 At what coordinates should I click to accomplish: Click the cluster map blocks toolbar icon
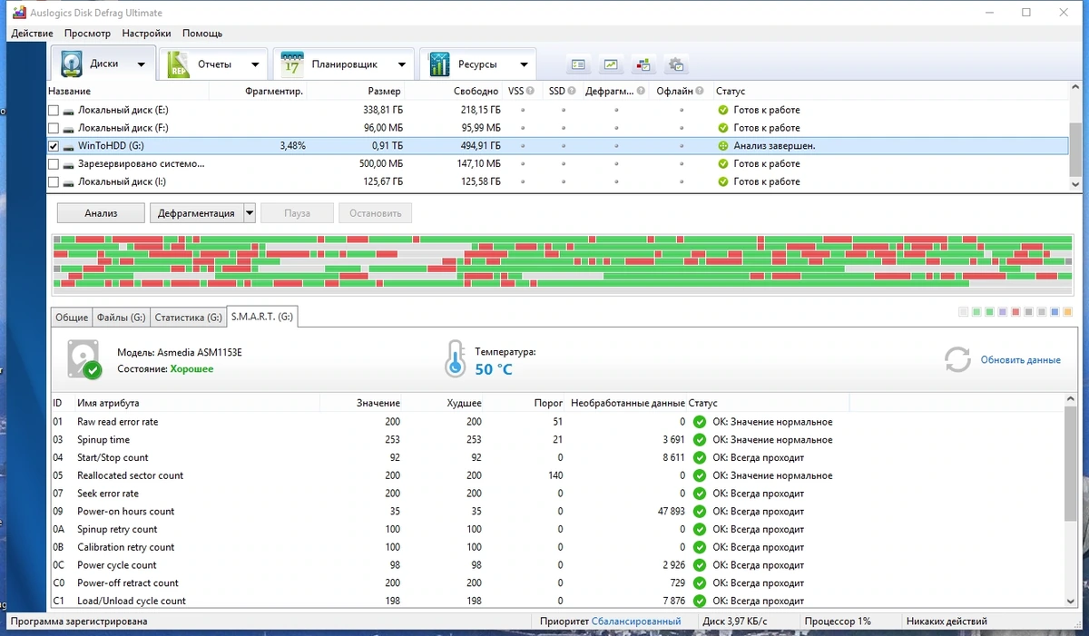(643, 64)
